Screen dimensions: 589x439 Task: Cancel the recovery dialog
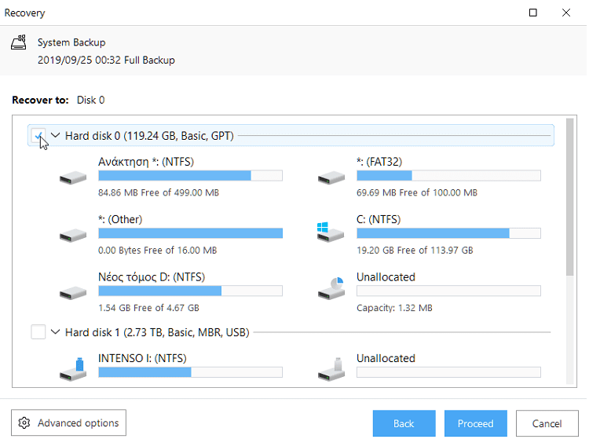coord(547,423)
